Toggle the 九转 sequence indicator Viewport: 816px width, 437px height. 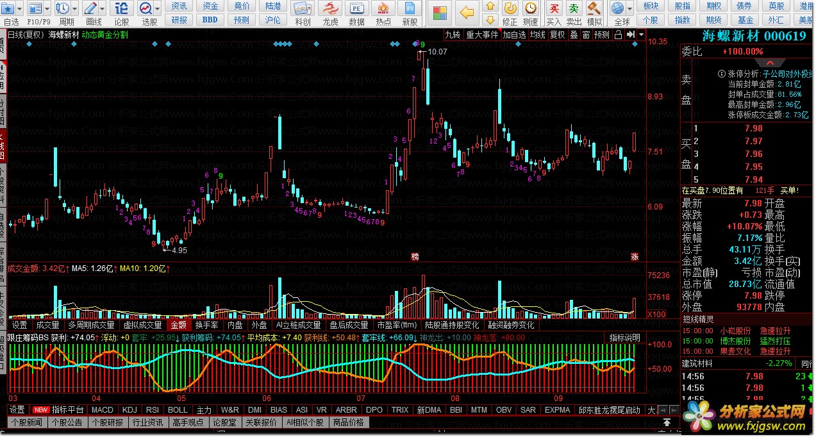[x=453, y=35]
